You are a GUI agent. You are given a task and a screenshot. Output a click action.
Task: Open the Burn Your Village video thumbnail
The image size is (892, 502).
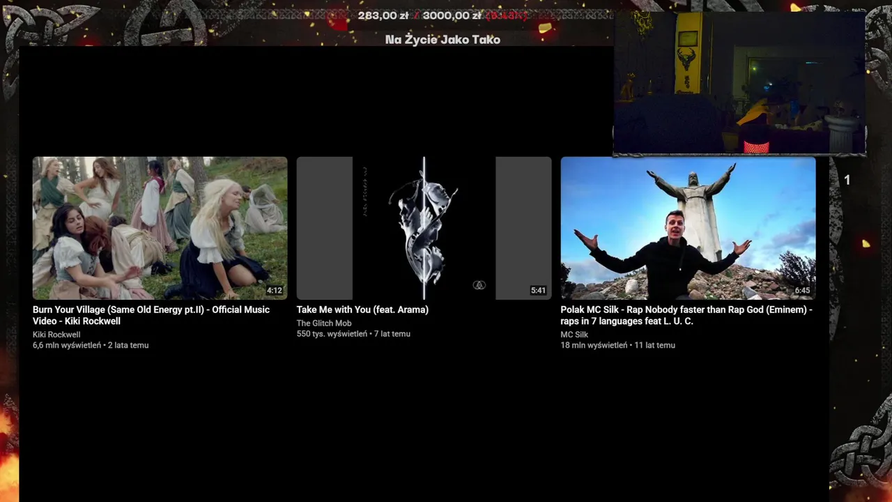[x=160, y=228]
